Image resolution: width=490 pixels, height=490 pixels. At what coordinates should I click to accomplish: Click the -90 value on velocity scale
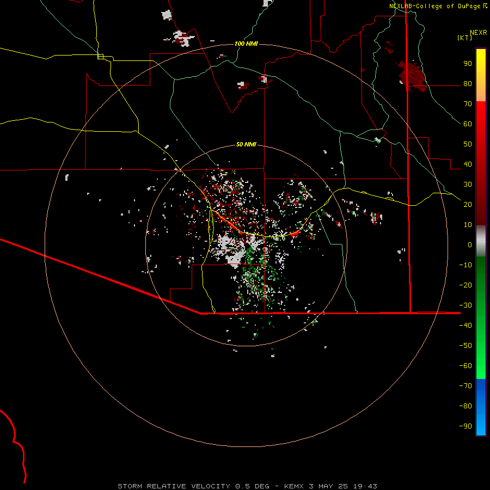[x=465, y=426]
